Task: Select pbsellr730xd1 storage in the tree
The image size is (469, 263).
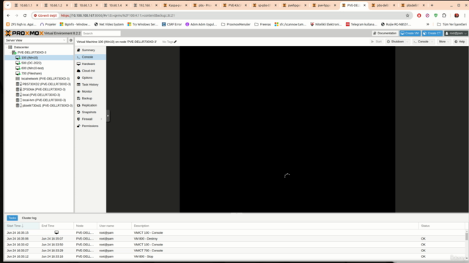Action: [47, 105]
